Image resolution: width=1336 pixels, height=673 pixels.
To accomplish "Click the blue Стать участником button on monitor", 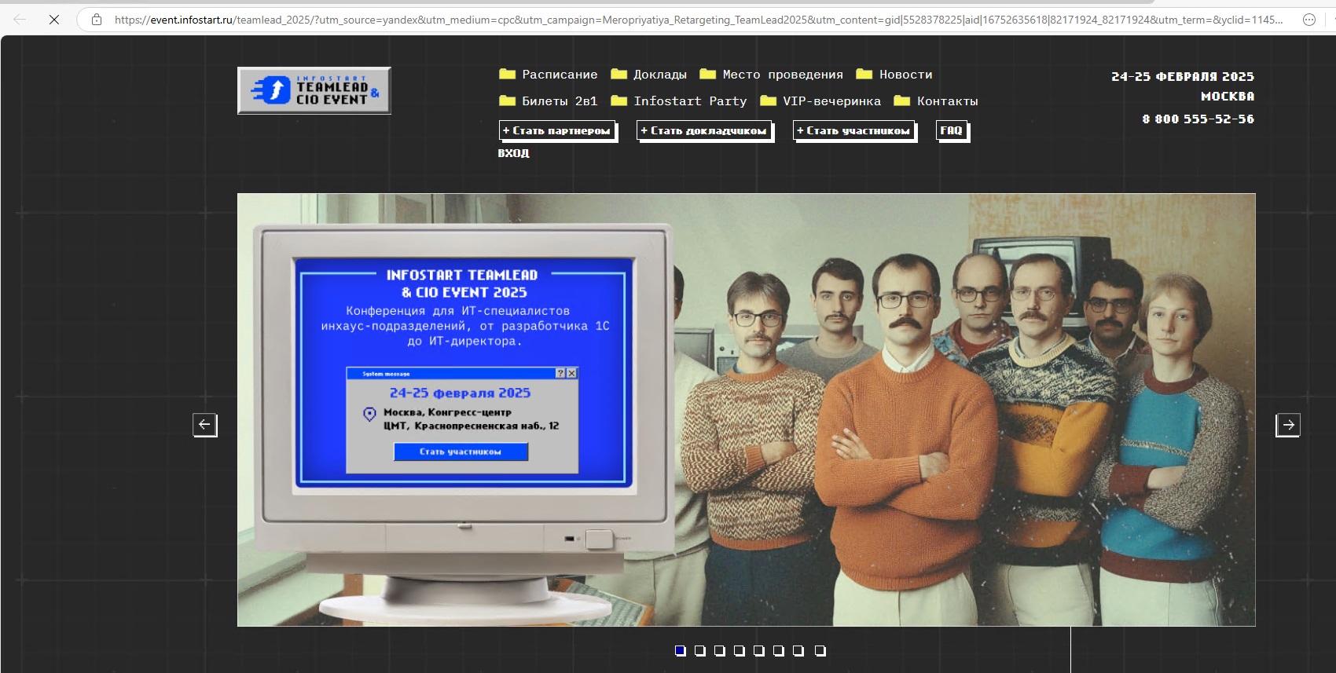I will pyautogui.click(x=461, y=452).
